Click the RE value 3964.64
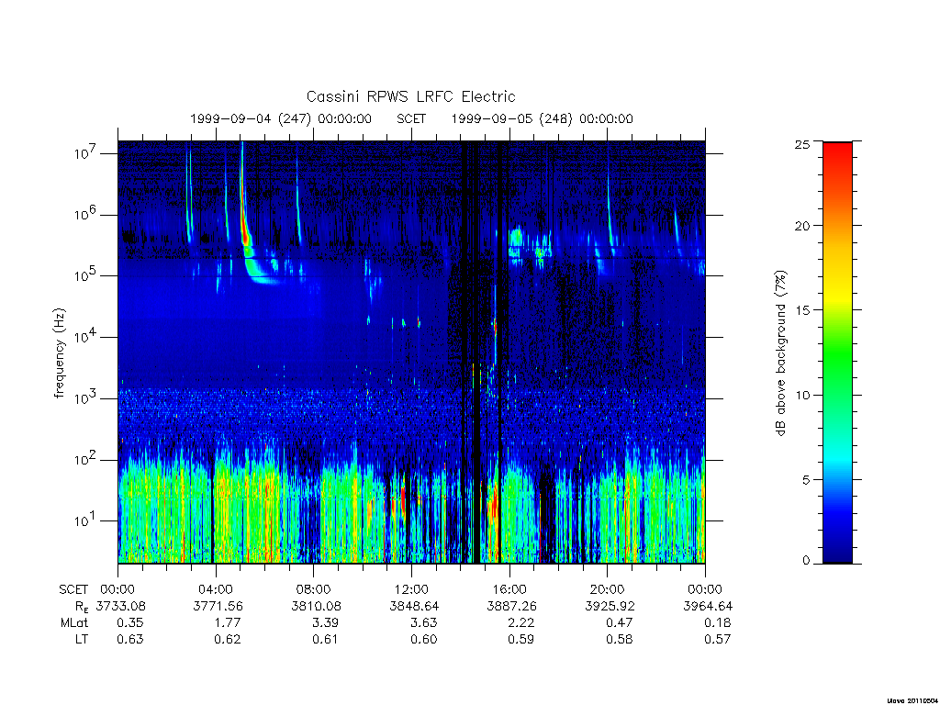This screenshot has width=940, height=705. tap(708, 606)
